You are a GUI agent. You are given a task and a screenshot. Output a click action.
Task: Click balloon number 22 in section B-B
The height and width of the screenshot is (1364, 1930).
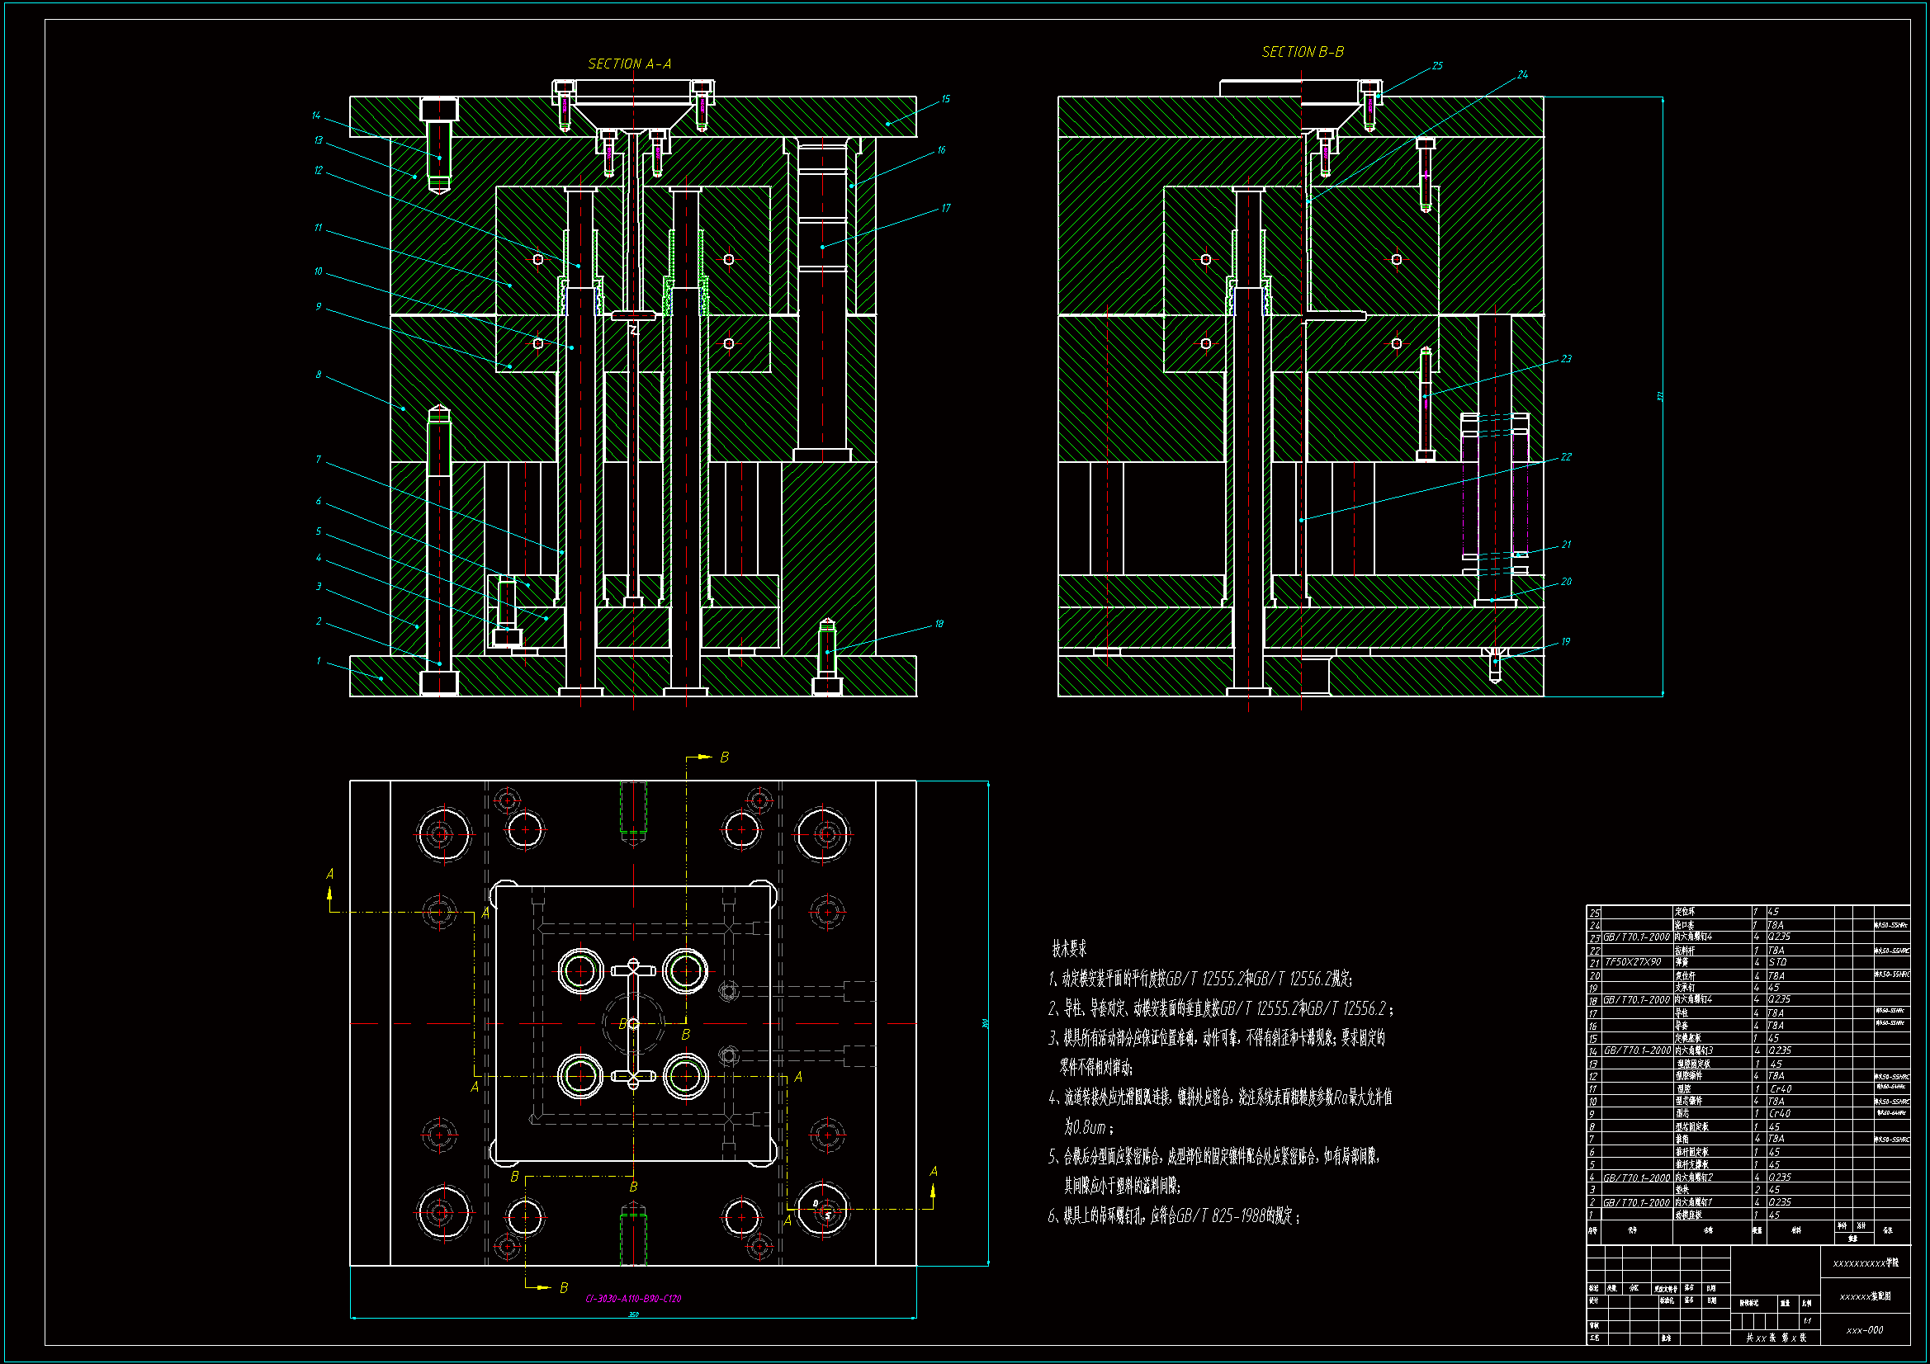[1565, 457]
